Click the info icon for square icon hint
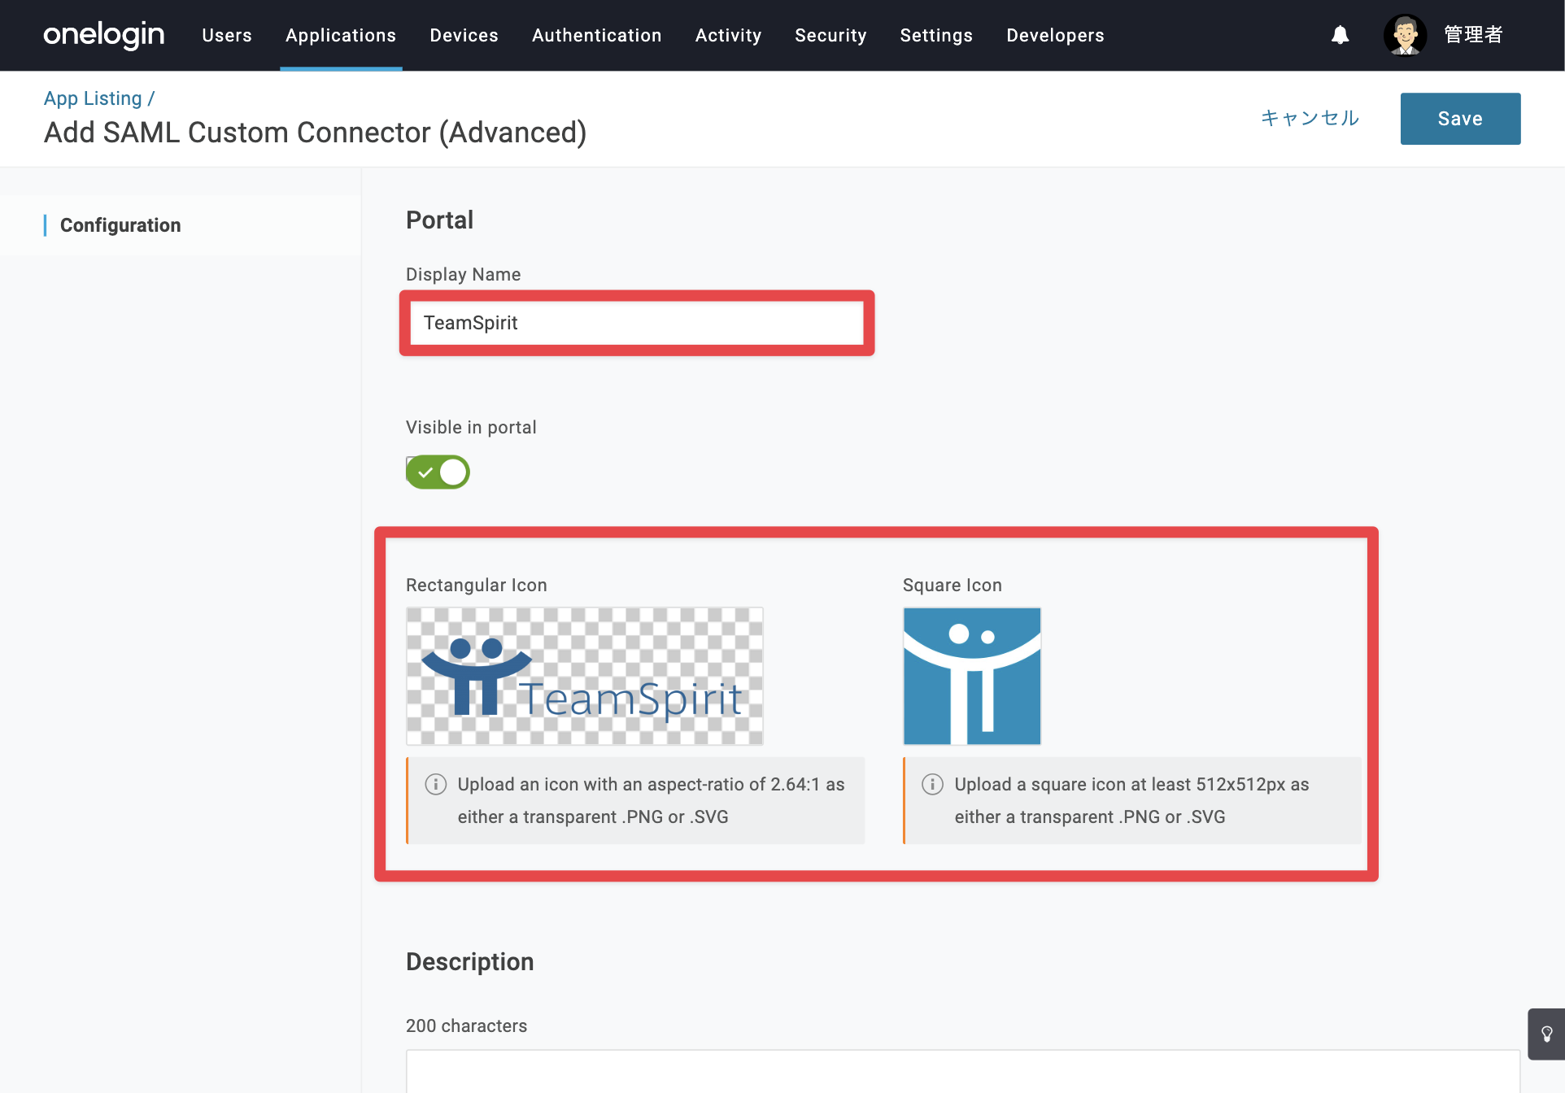 tap(932, 784)
